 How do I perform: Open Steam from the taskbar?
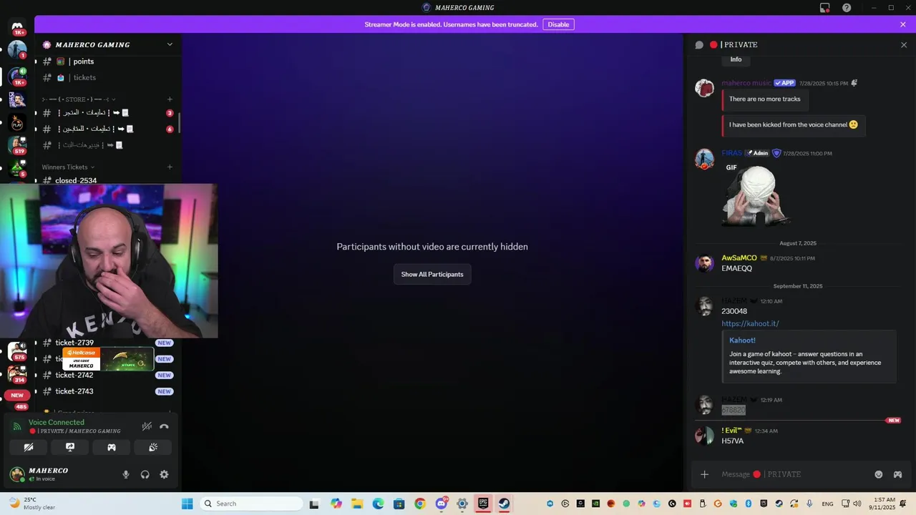[504, 504]
